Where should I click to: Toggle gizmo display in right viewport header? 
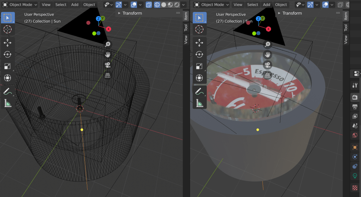point(310,5)
